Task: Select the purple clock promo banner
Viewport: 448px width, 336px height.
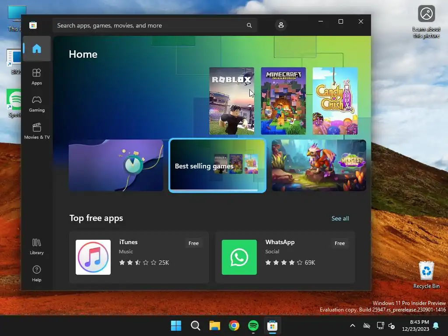Action: (116, 165)
